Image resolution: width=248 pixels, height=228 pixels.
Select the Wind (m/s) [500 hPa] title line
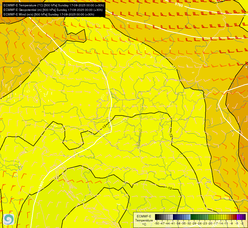click(49, 14)
